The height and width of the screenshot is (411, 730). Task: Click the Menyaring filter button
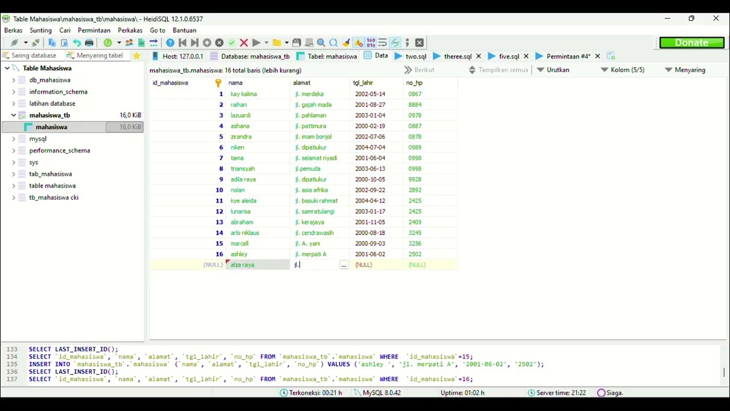click(x=686, y=70)
